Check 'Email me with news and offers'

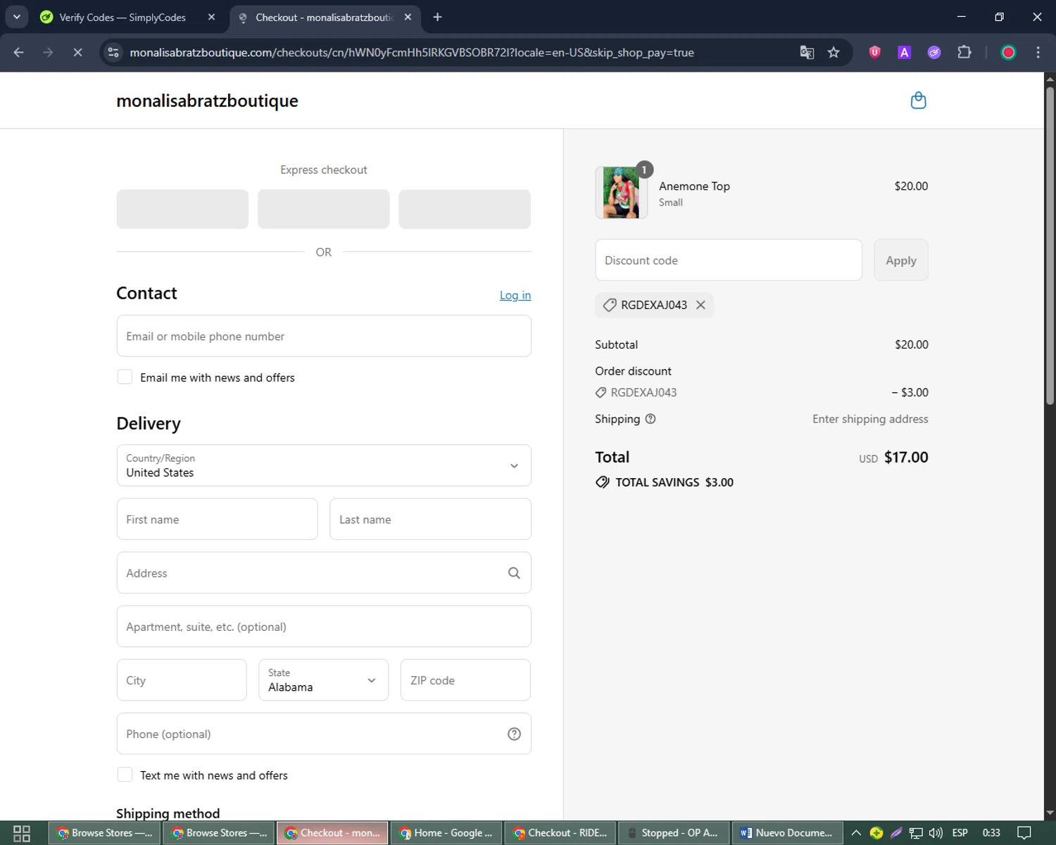[x=125, y=377]
